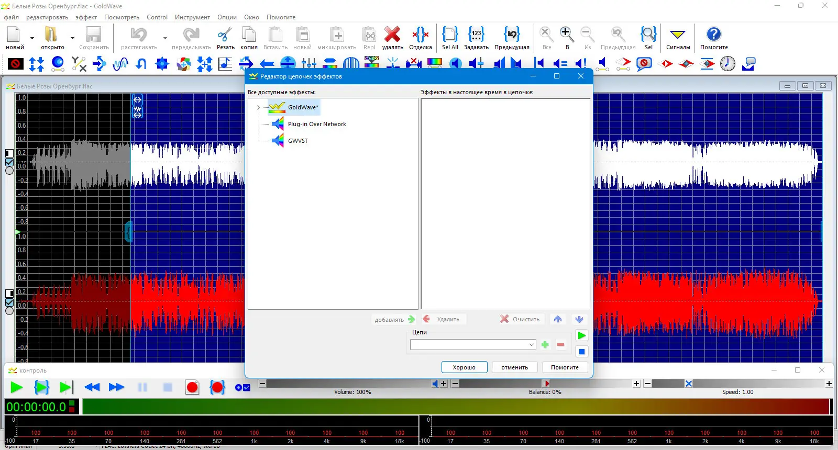Viewport: 838px width, 450px height.
Task: Open the dropdown arrow next to расстегивать
Action: click(x=165, y=38)
